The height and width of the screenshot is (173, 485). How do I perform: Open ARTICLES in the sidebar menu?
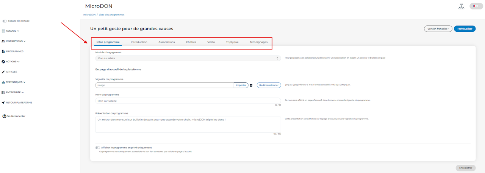point(12,72)
